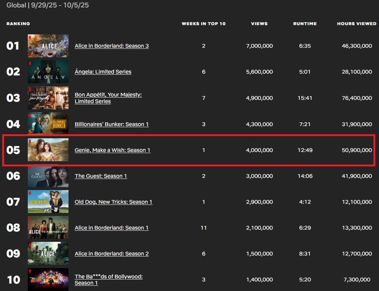Click ranking number 04

pos(13,124)
